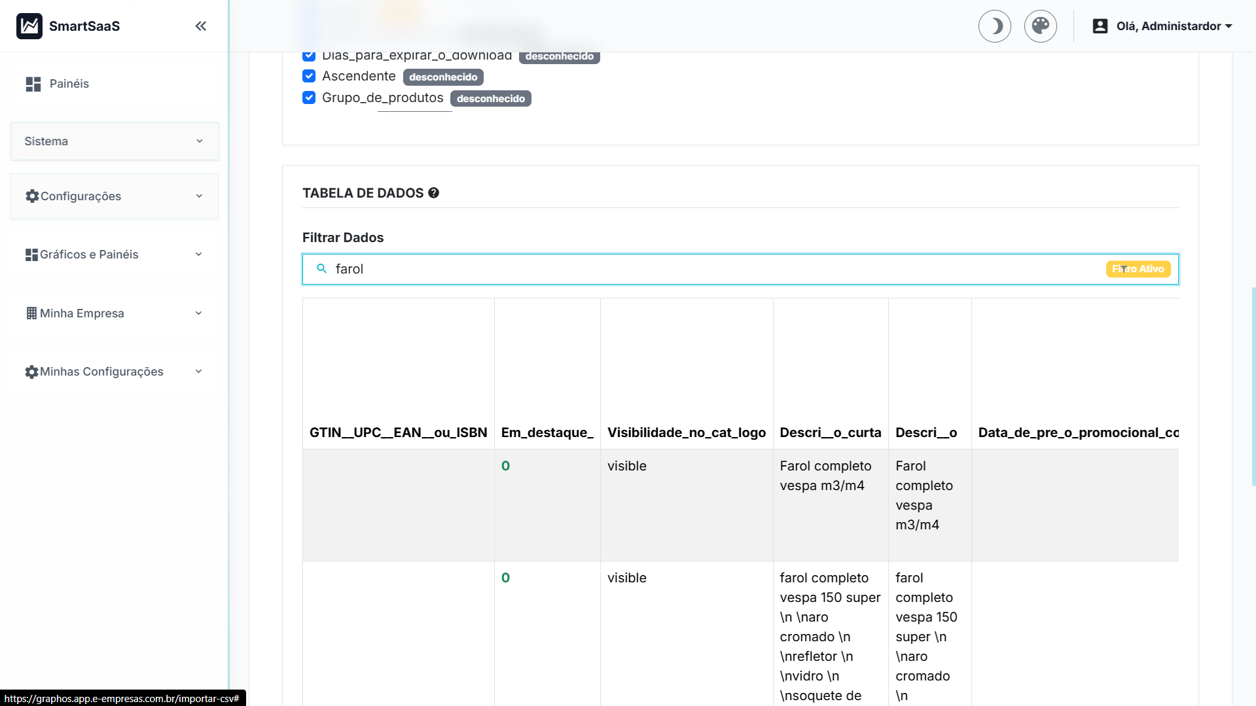Open the Olá, Administrador user dropdown
The image size is (1256, 706).
click(1162, 26)
